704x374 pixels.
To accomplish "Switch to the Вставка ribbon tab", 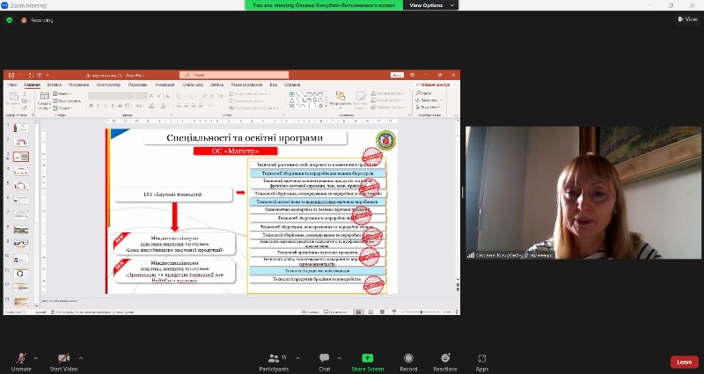I will click(x=55, y=84).
